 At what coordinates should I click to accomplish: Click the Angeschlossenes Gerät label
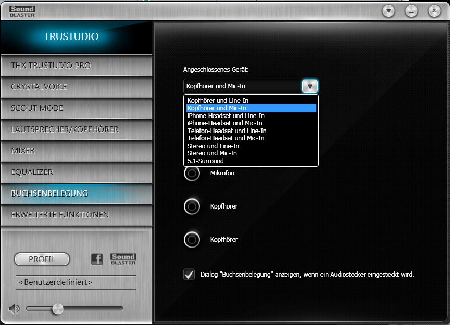216,70
